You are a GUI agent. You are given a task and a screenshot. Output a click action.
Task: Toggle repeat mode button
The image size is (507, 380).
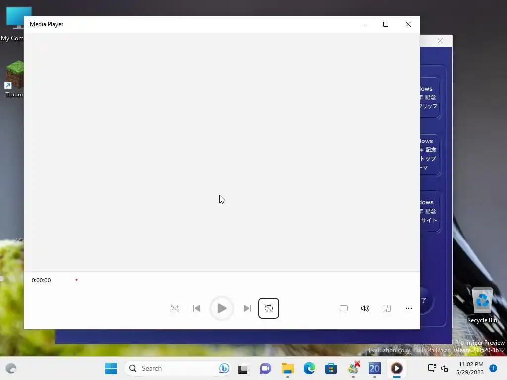(269, 308)
